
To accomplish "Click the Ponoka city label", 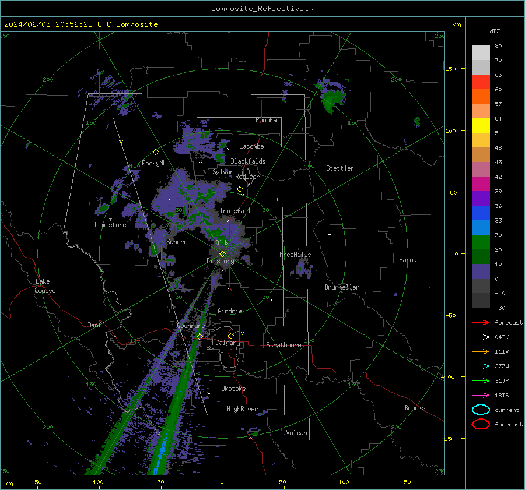I will pos(266,120).
